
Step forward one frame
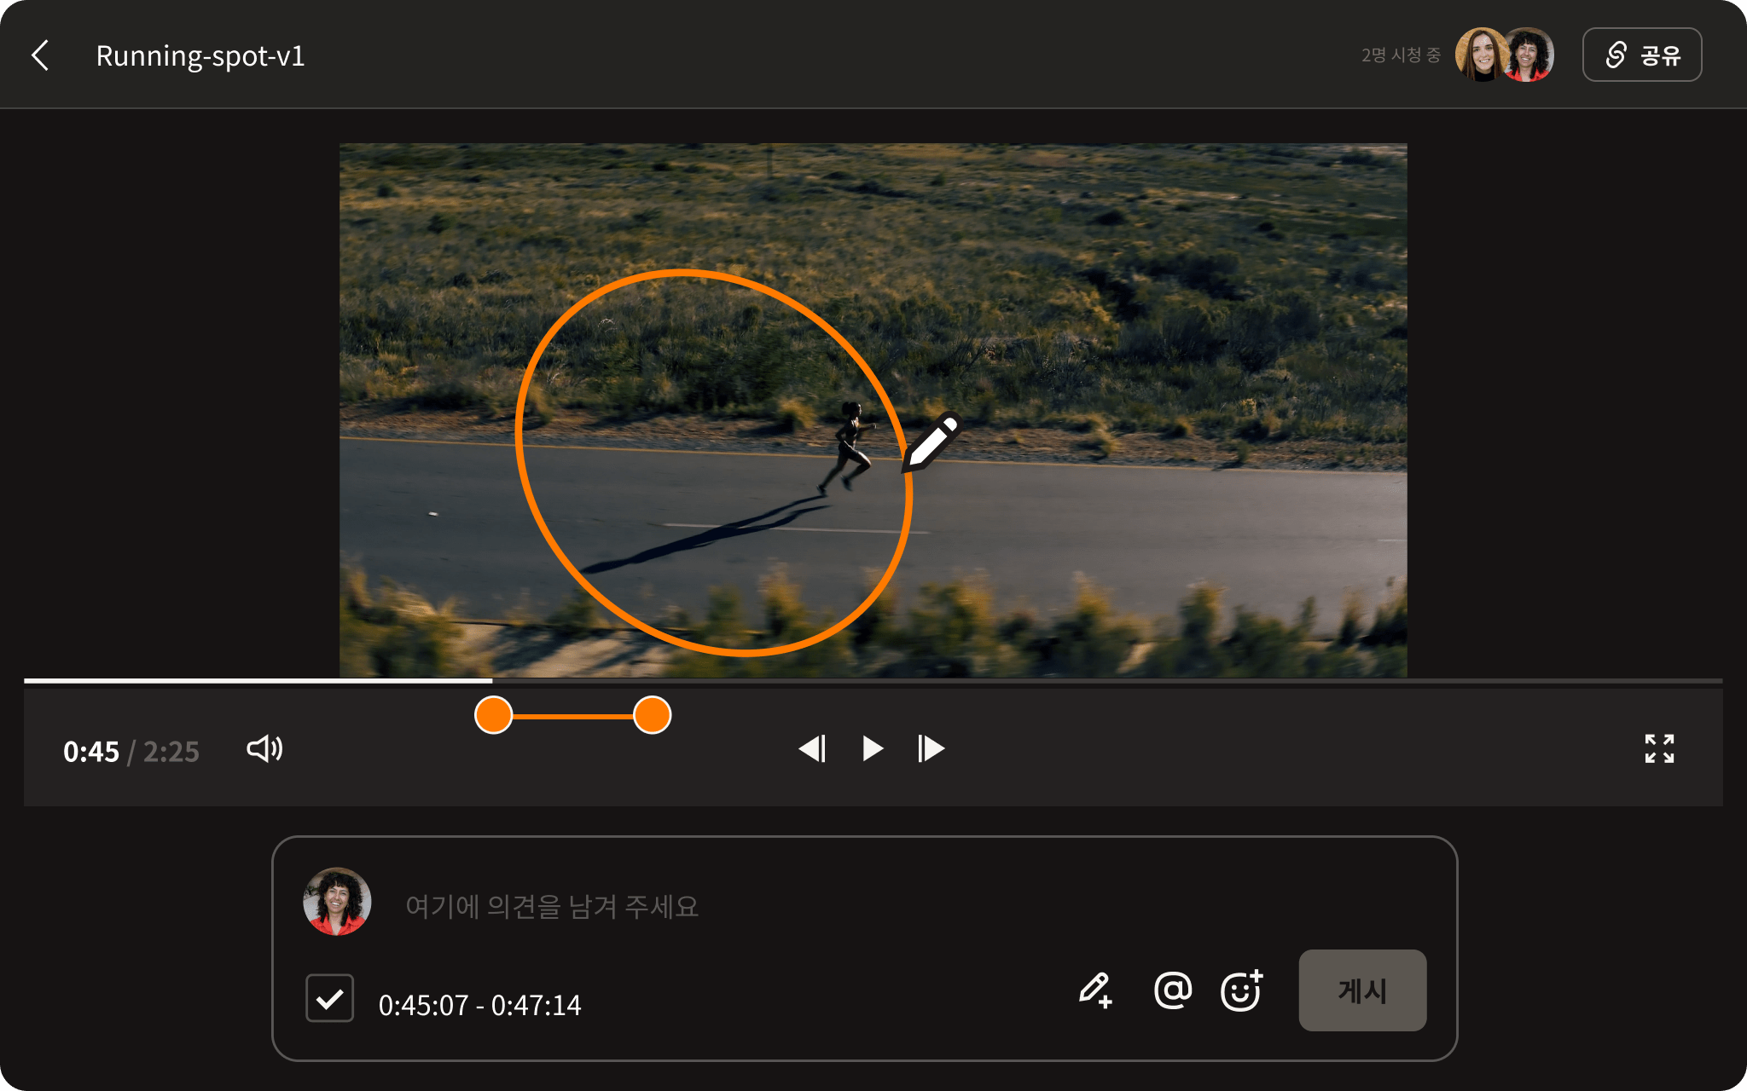pos(931,748)
